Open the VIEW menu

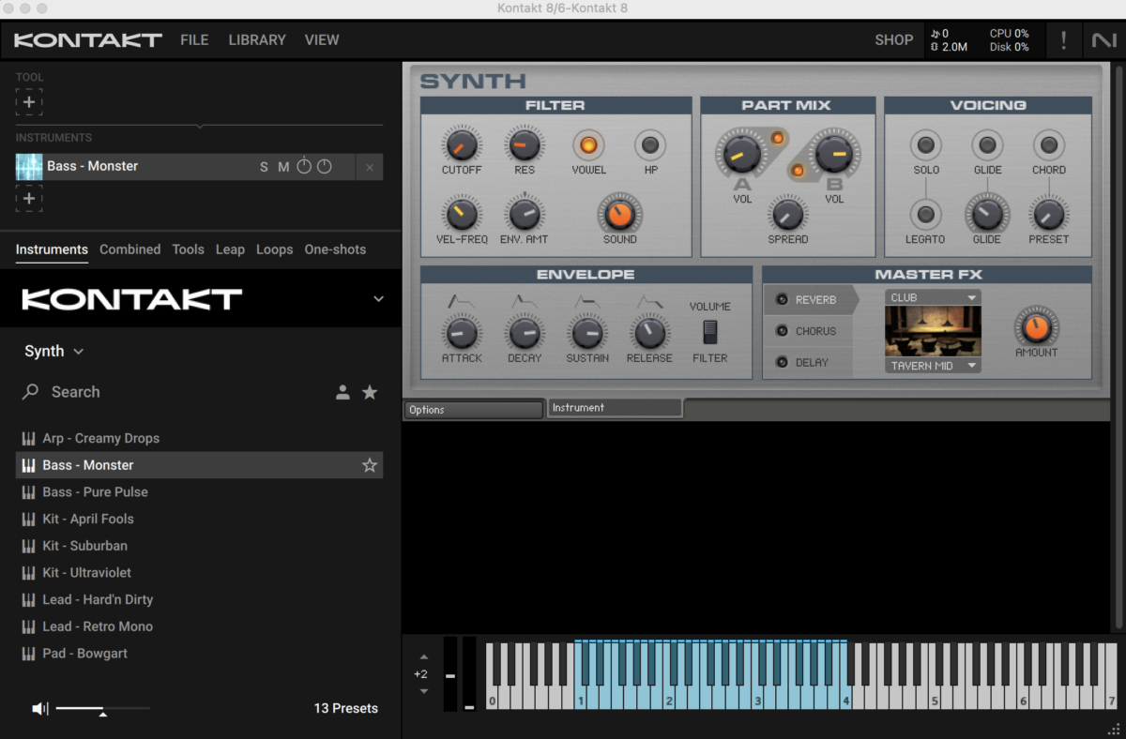click(322, 40)
